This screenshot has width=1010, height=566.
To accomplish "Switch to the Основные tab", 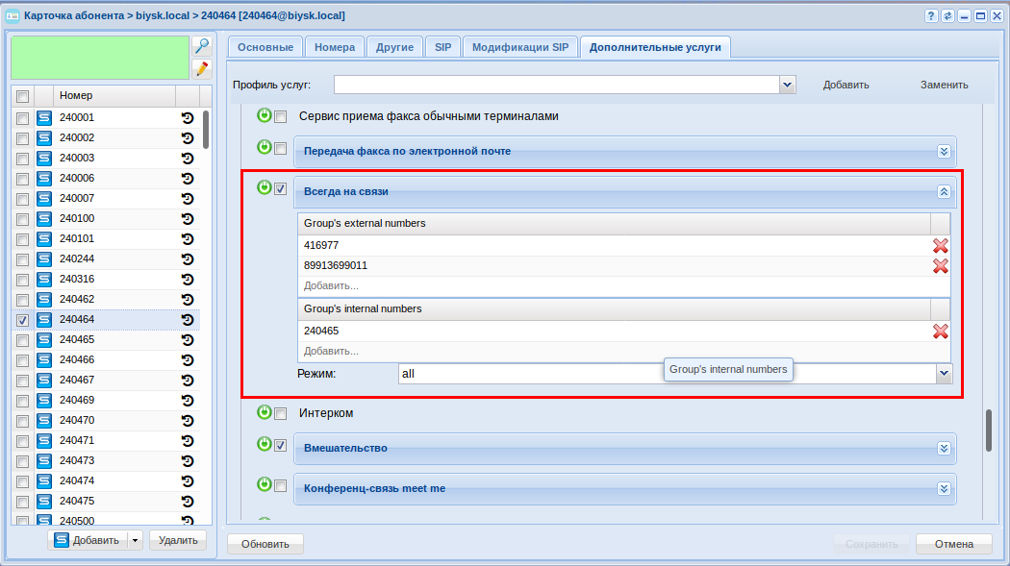I will tap(265, 47).
